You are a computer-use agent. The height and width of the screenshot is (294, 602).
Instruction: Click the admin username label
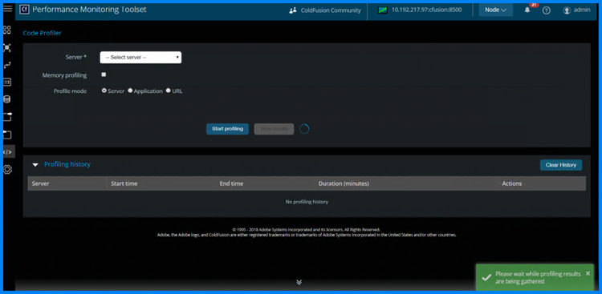582,10
